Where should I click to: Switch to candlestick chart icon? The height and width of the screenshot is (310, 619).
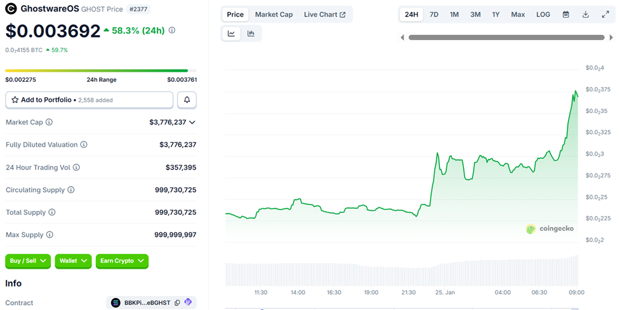pos(251,34)
